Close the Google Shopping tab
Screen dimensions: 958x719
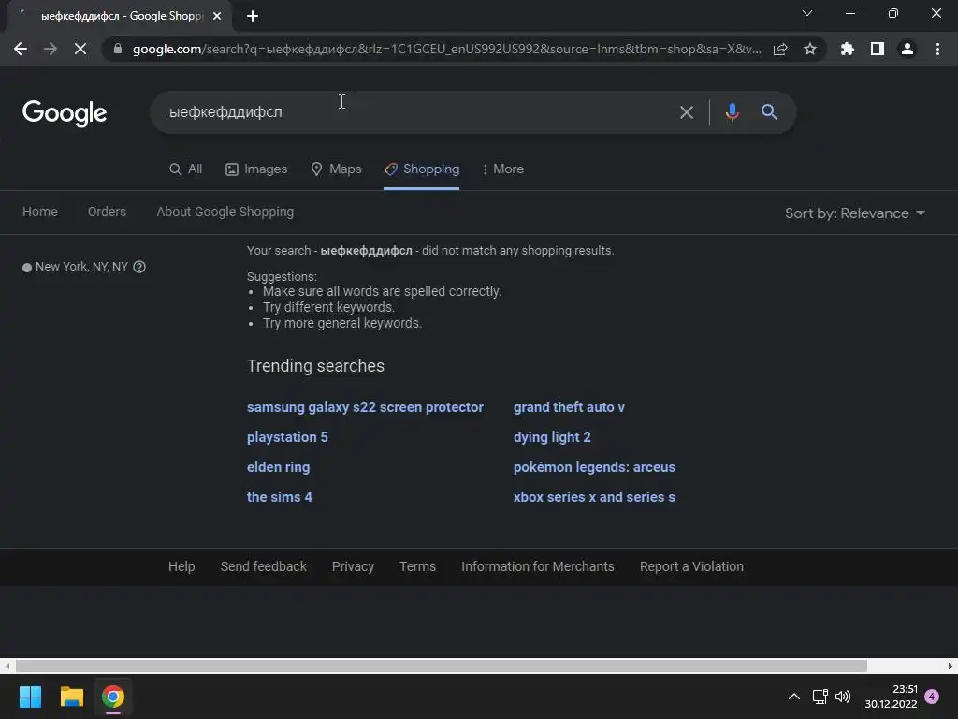pyautogui.click(x=217, y=16)
